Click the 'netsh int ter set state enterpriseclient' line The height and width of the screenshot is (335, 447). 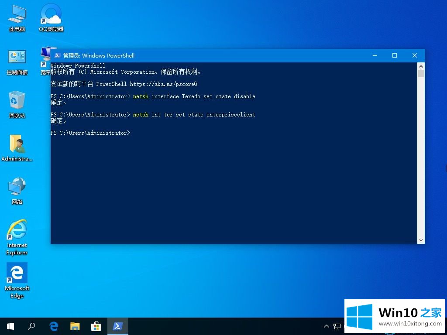[x=153, y=115]
